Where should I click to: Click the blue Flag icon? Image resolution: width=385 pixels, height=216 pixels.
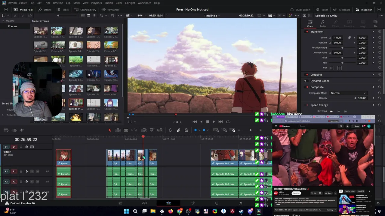coord(195,130)
